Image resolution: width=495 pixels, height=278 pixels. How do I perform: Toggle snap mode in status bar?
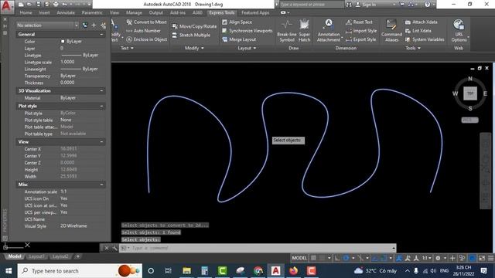coord(322,258)
